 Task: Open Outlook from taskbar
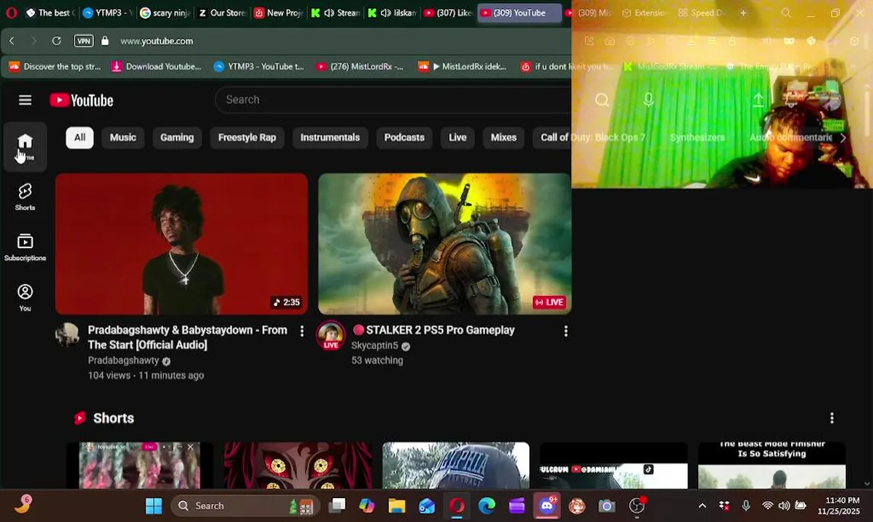point(426,506)
